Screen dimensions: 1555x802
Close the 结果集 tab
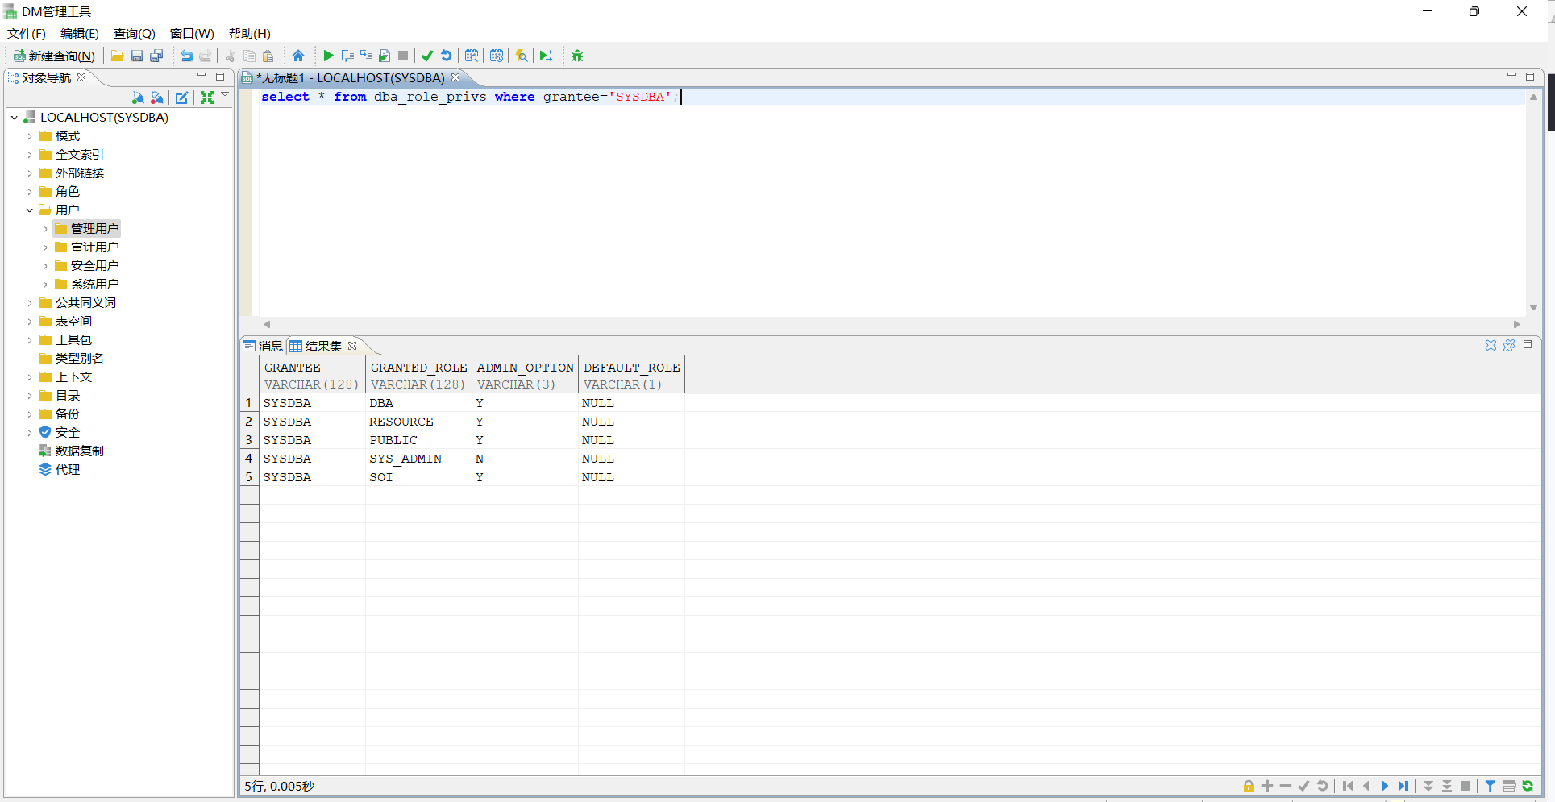[352, 346]
